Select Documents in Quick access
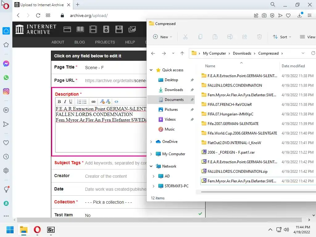This screenshot has width=316, height=237. 171,100
